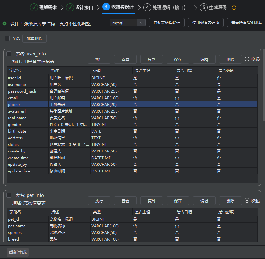Check the user_info table checkbox

click(9, 54)
